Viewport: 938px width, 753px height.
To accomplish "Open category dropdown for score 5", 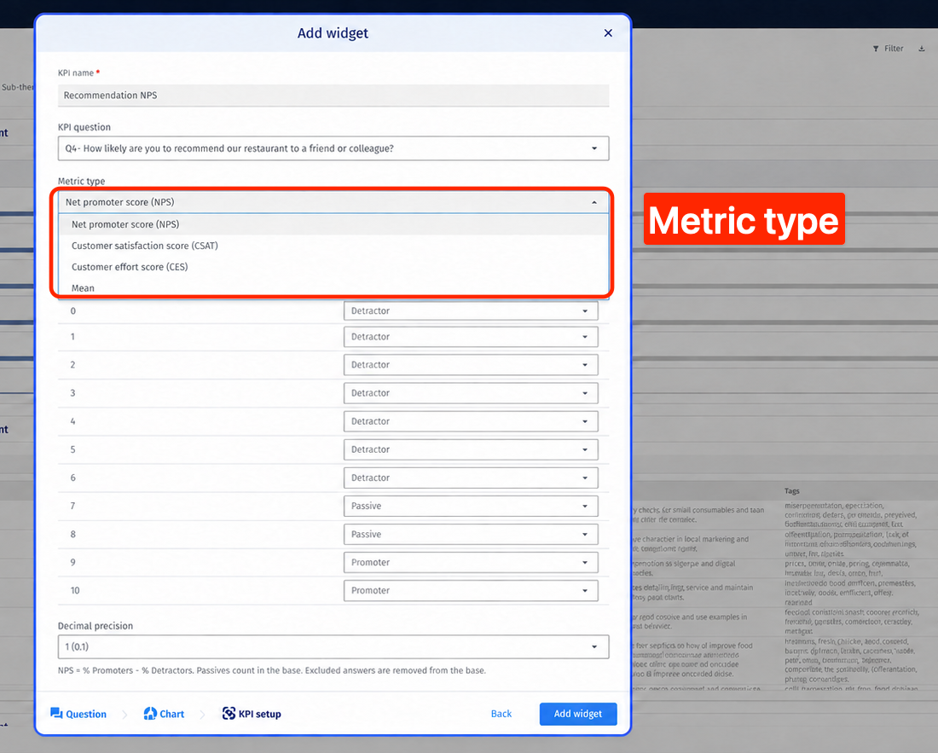I will point(471,449).
